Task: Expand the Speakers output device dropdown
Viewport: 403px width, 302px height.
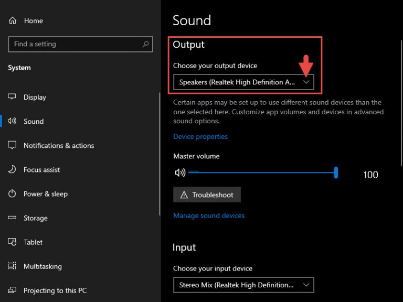Action: pyautogui.click(x=243, y=82)
